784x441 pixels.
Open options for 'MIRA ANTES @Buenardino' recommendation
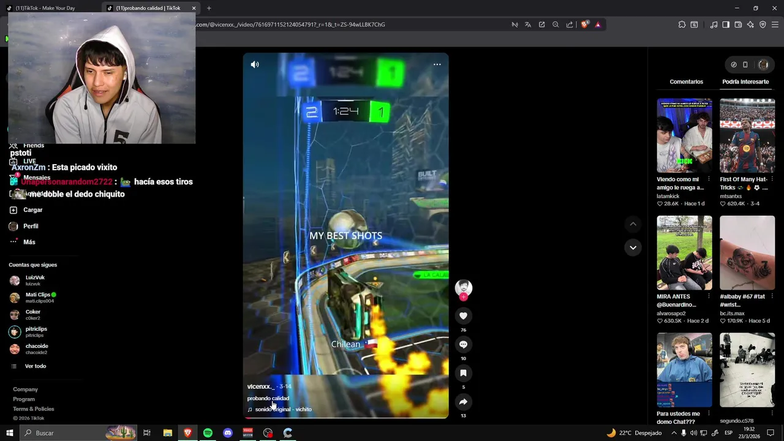(x=709, y=296)
